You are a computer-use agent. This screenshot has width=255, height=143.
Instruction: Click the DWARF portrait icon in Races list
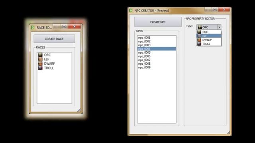(40, 64)
